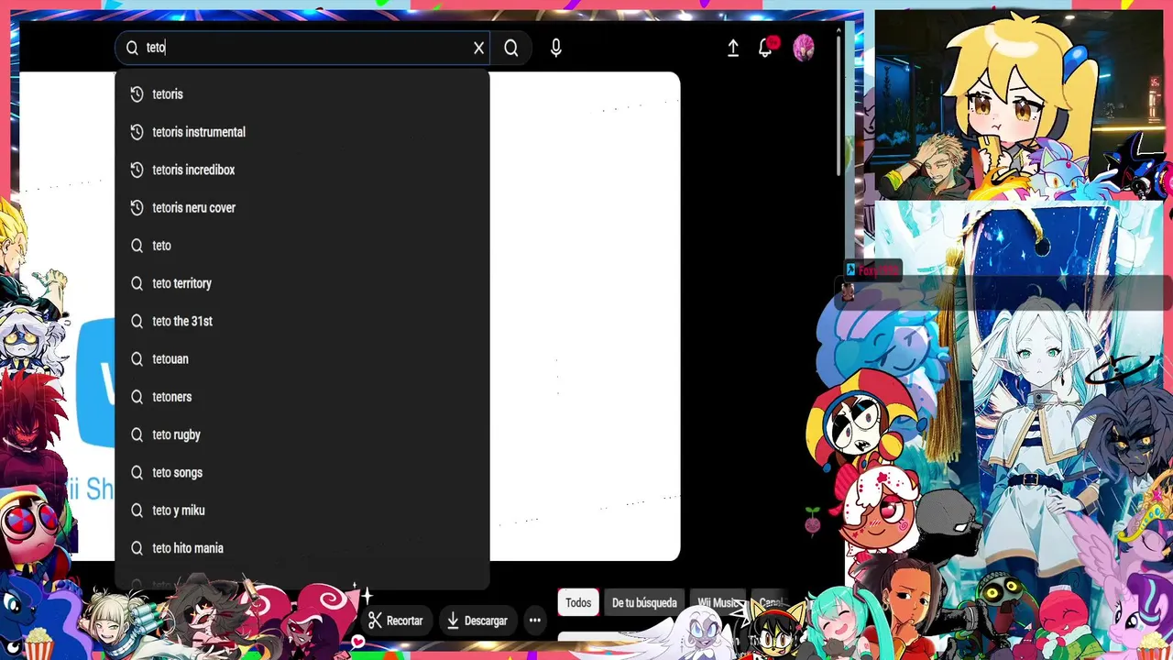Viewport: 1173px width, 660px height.
Task: Choose the "teto territory" suggestion
Action: pyautogui.click(x=302, y=283)
